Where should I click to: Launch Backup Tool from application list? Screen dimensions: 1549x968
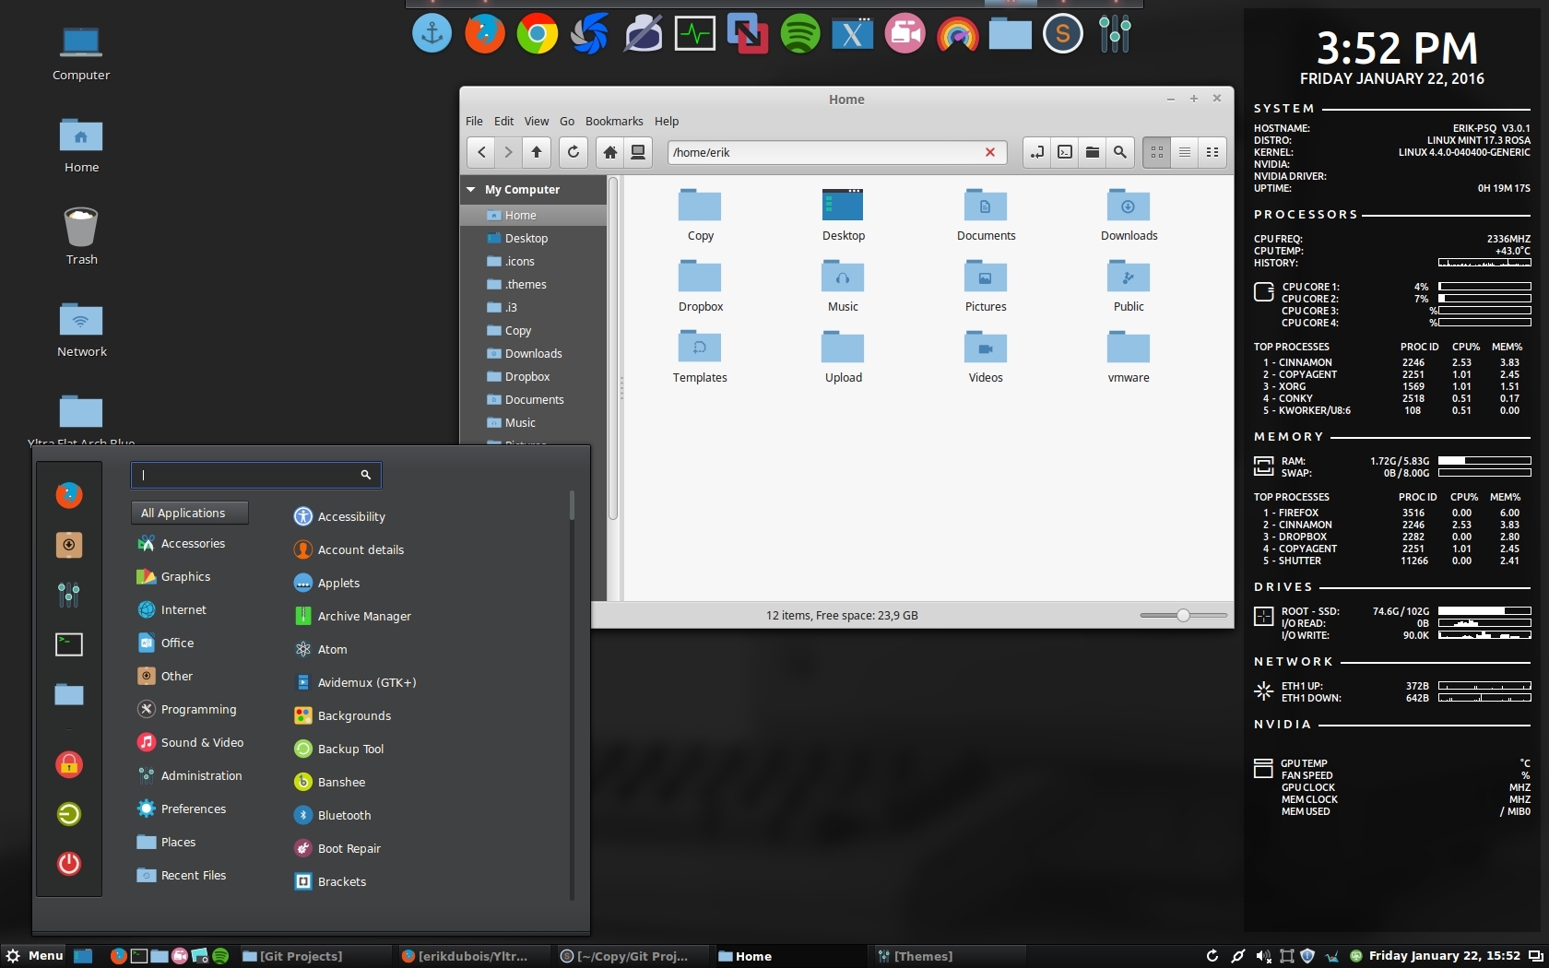[x=339, y=749]
